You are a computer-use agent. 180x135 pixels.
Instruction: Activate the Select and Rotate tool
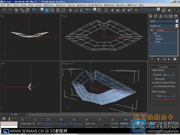coord(76,10)
